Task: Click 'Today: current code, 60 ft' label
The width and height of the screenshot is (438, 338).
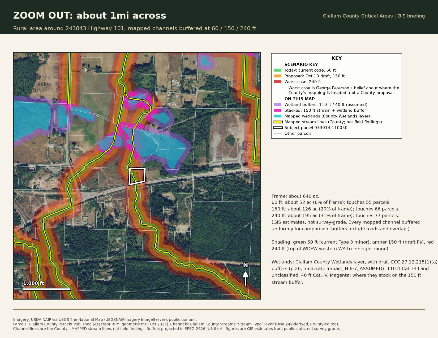Action: tap(310, 70)
